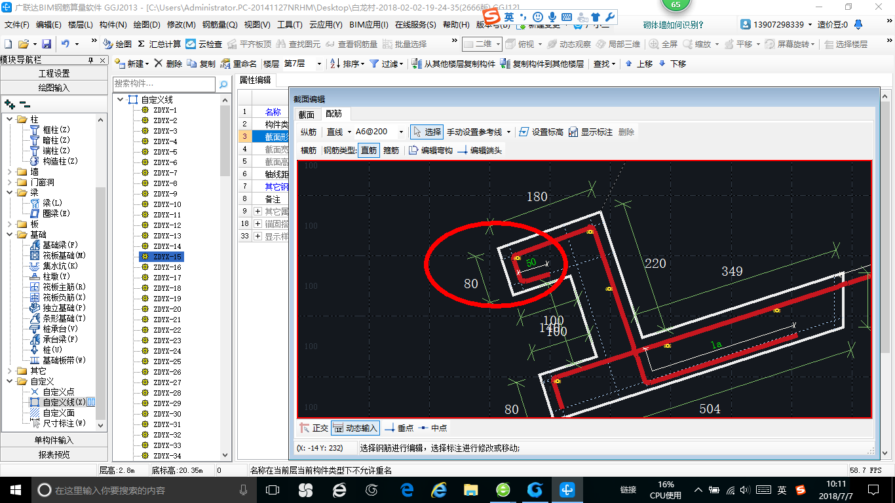
Task: Click the 搜索构件 search field
Action: (164, 84)
